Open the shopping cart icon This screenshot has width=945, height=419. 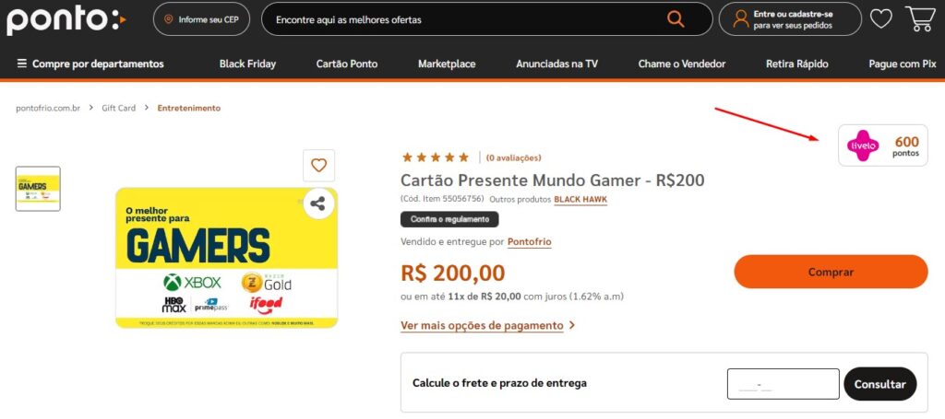click(x=920, y=18)
